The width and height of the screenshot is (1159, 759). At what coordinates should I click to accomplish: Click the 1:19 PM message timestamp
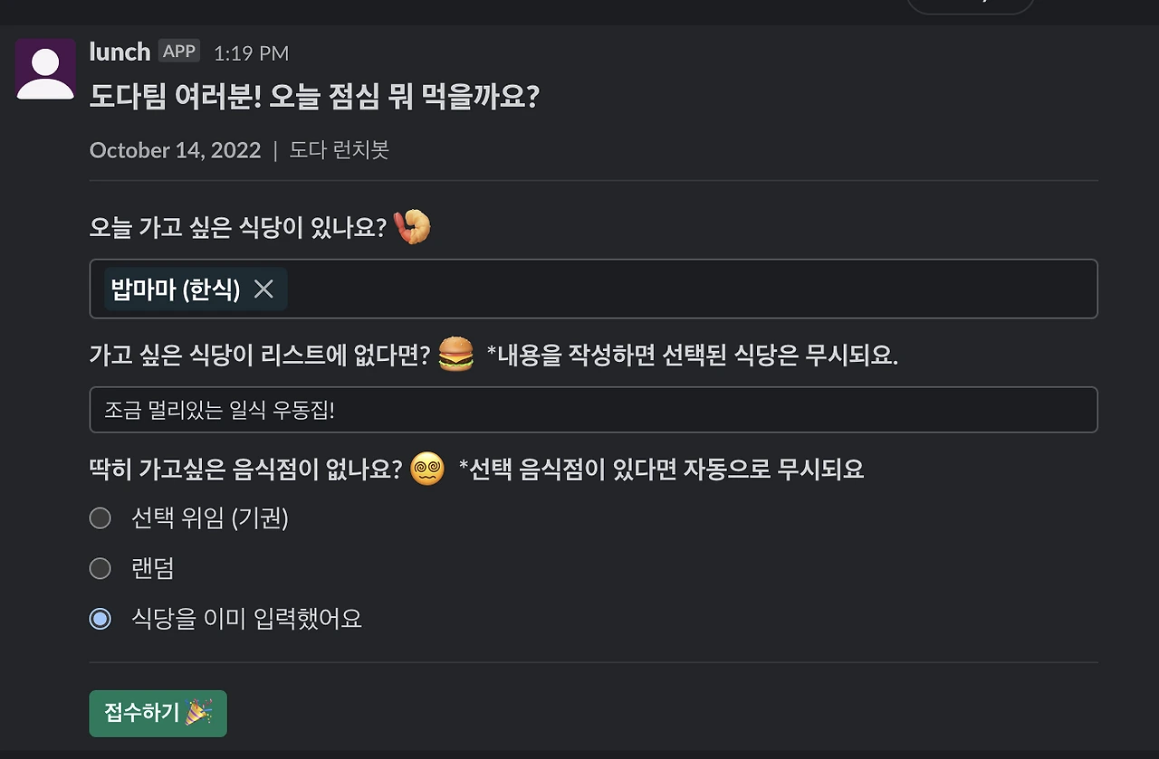point(251,53)
